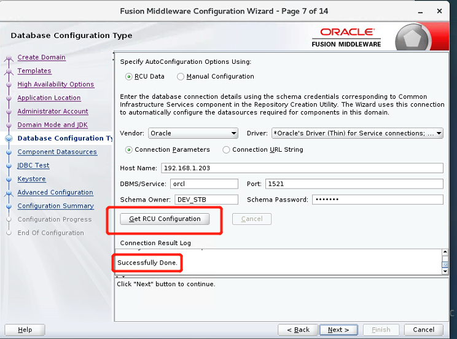
Task: Open the Driver dropdown
Action: coord(357,133)
